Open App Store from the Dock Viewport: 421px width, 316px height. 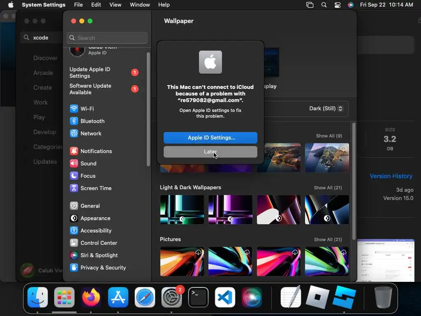pyautogui.click(x=118, y=297)
